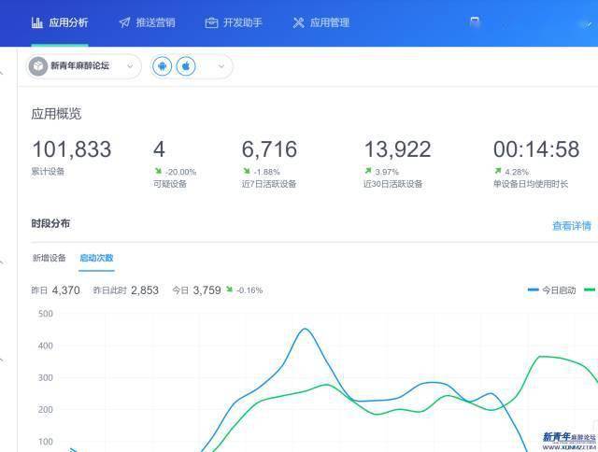Screen dimensions: 598x452
Task: Switch to the 启动次数 tab
Action: pyautogui.click(x=96, y=258)
